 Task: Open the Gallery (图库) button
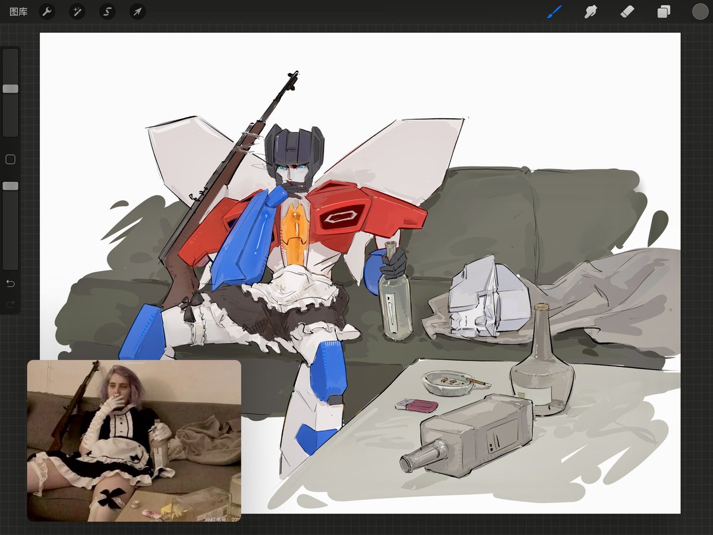point(18,12)
